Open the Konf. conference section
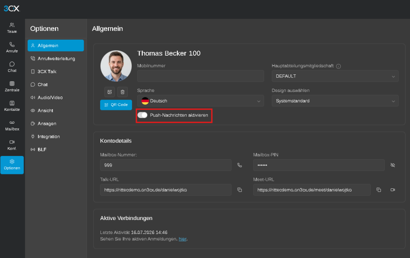The image size is (410, 258). pyautogui.click(x=12, y=145)
